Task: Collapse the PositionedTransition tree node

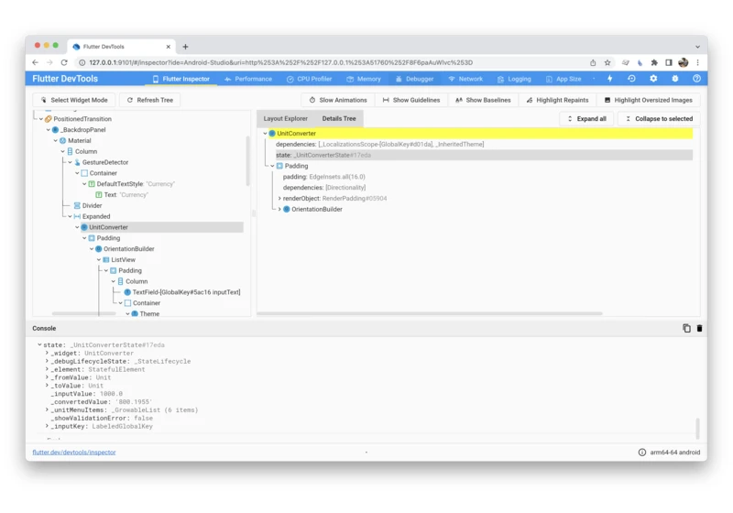Action: click(x=41, y=119)
